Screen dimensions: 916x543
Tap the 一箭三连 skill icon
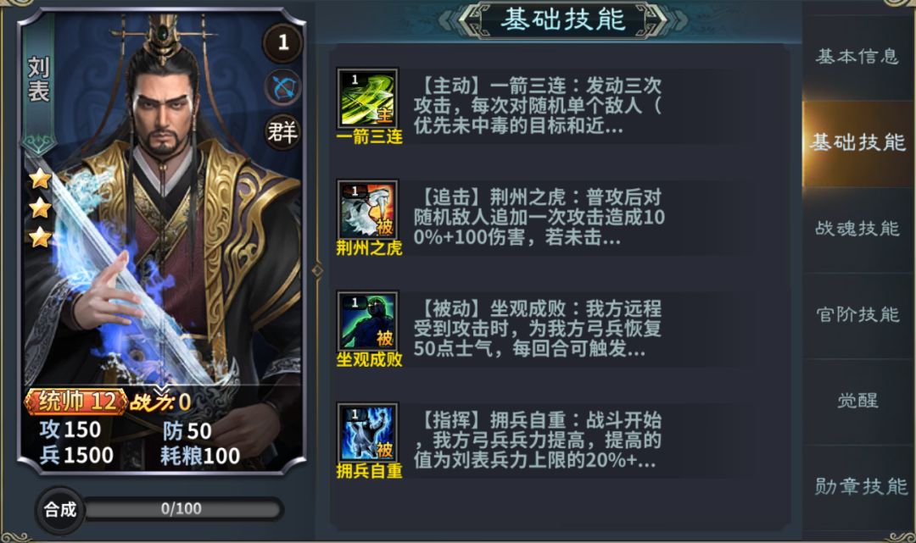[368, 98]
